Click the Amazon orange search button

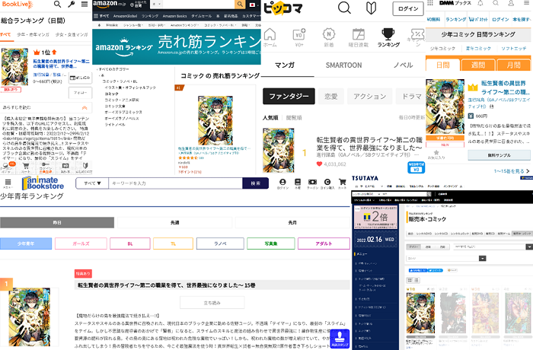[240, 4]
